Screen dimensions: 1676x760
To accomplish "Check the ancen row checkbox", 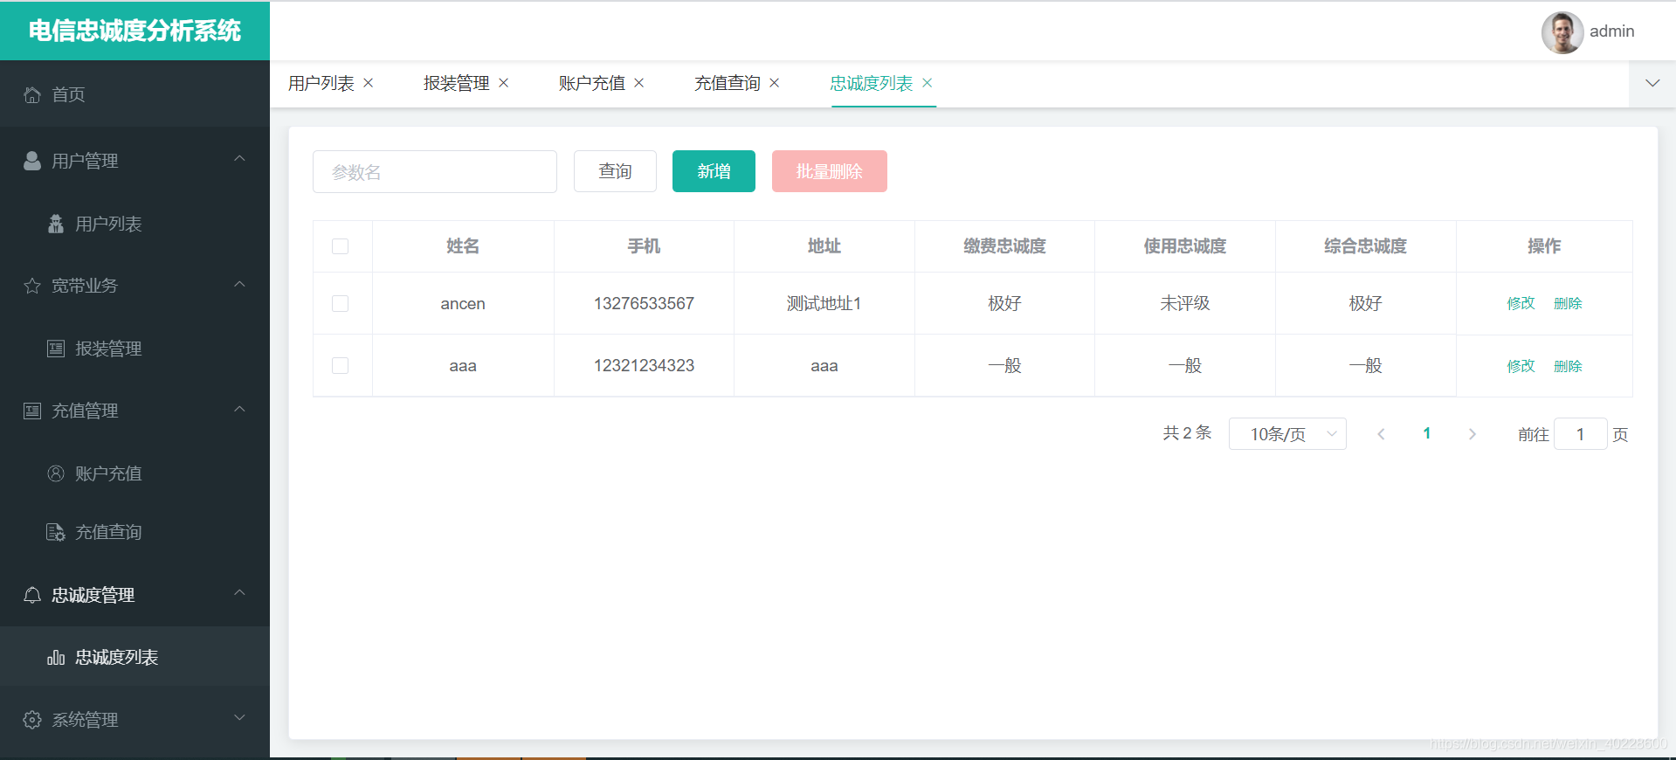I will (341, 303).
